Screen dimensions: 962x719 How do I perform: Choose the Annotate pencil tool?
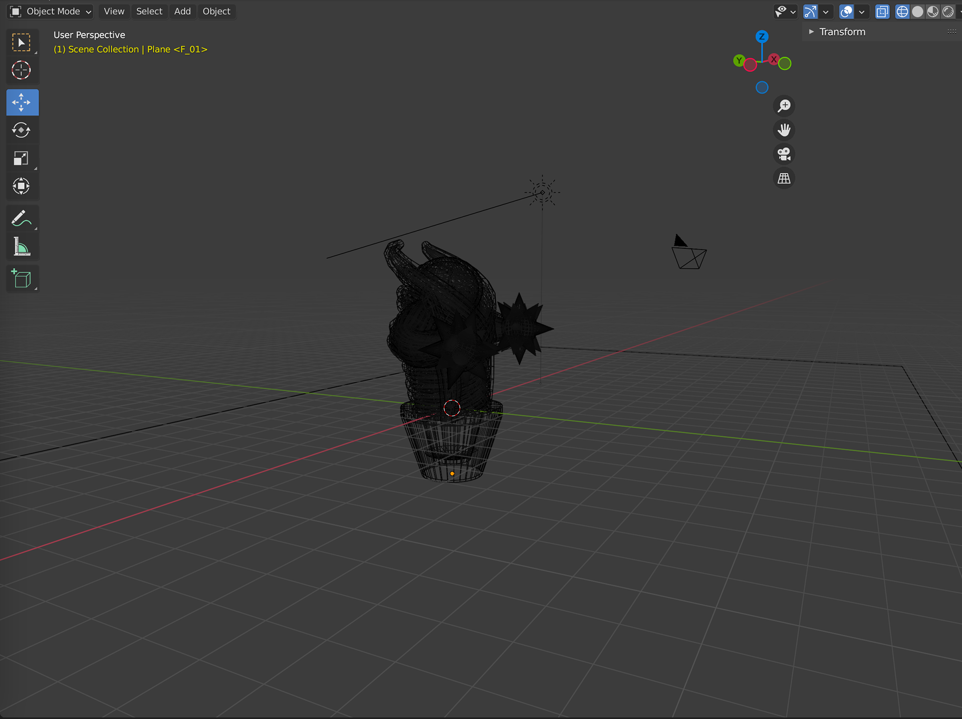pos(22,218)
